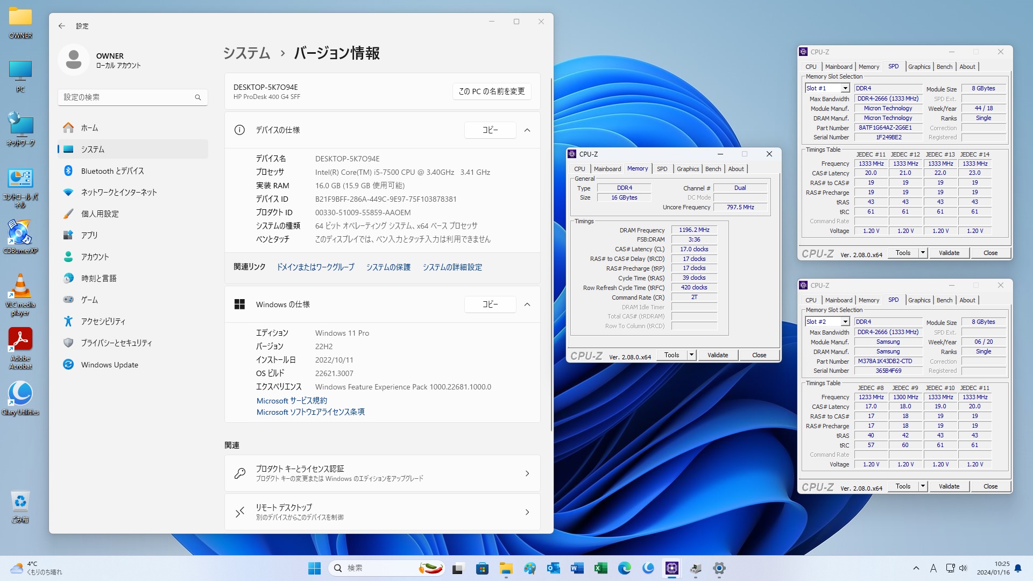Open システムの詳細設定 link

tap(452, 267)
